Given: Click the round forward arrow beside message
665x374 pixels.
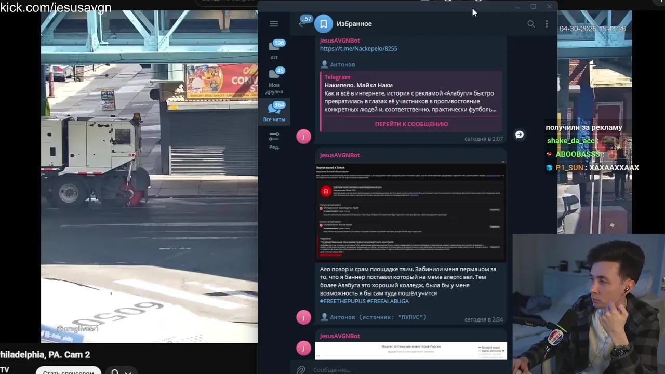Looking at the screenshot, I should coord(519,135).
